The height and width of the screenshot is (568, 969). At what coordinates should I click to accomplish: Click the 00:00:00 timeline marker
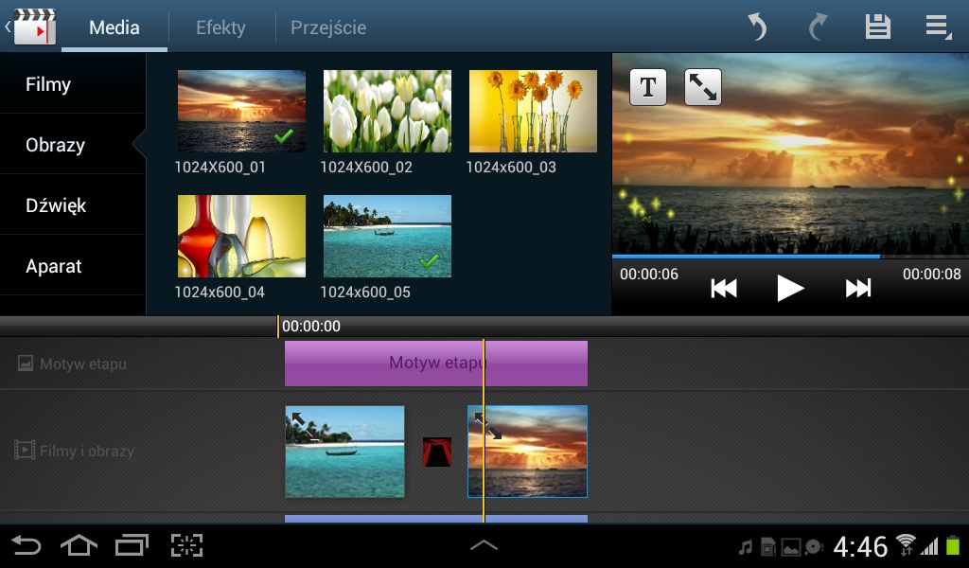[310, 327]
